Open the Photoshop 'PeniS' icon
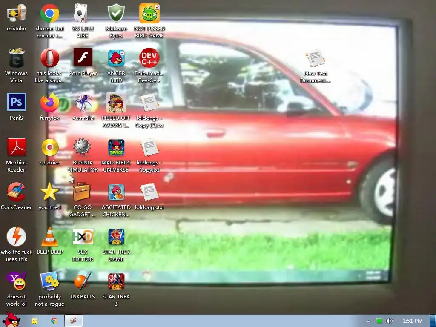Screen dimensions: 436x327 (x=17, y=102)
